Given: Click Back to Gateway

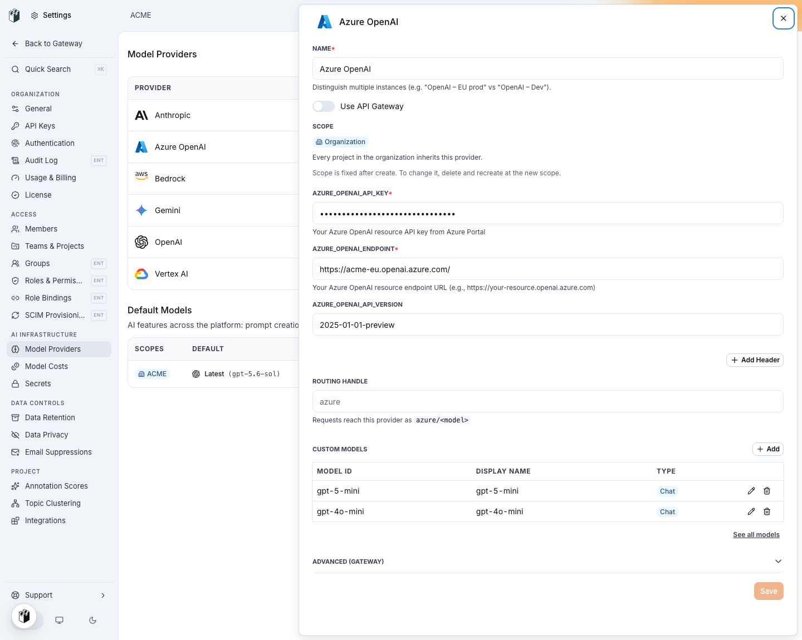Looking at the screenshot, I should point(58,43).
